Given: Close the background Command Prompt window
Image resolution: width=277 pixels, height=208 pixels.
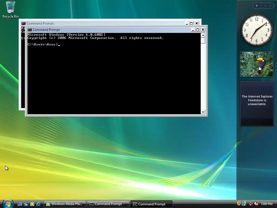Looking at the screenshot, I should tap(197, 23).
